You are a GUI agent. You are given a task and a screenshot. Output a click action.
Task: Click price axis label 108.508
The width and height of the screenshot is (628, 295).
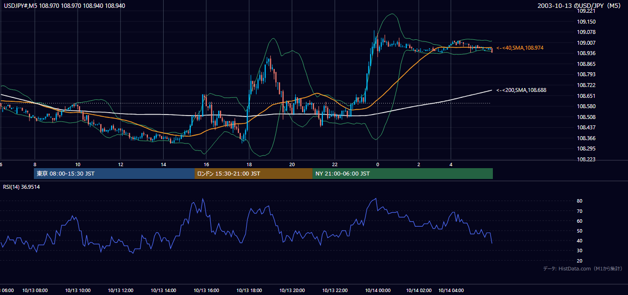(586, 117)
